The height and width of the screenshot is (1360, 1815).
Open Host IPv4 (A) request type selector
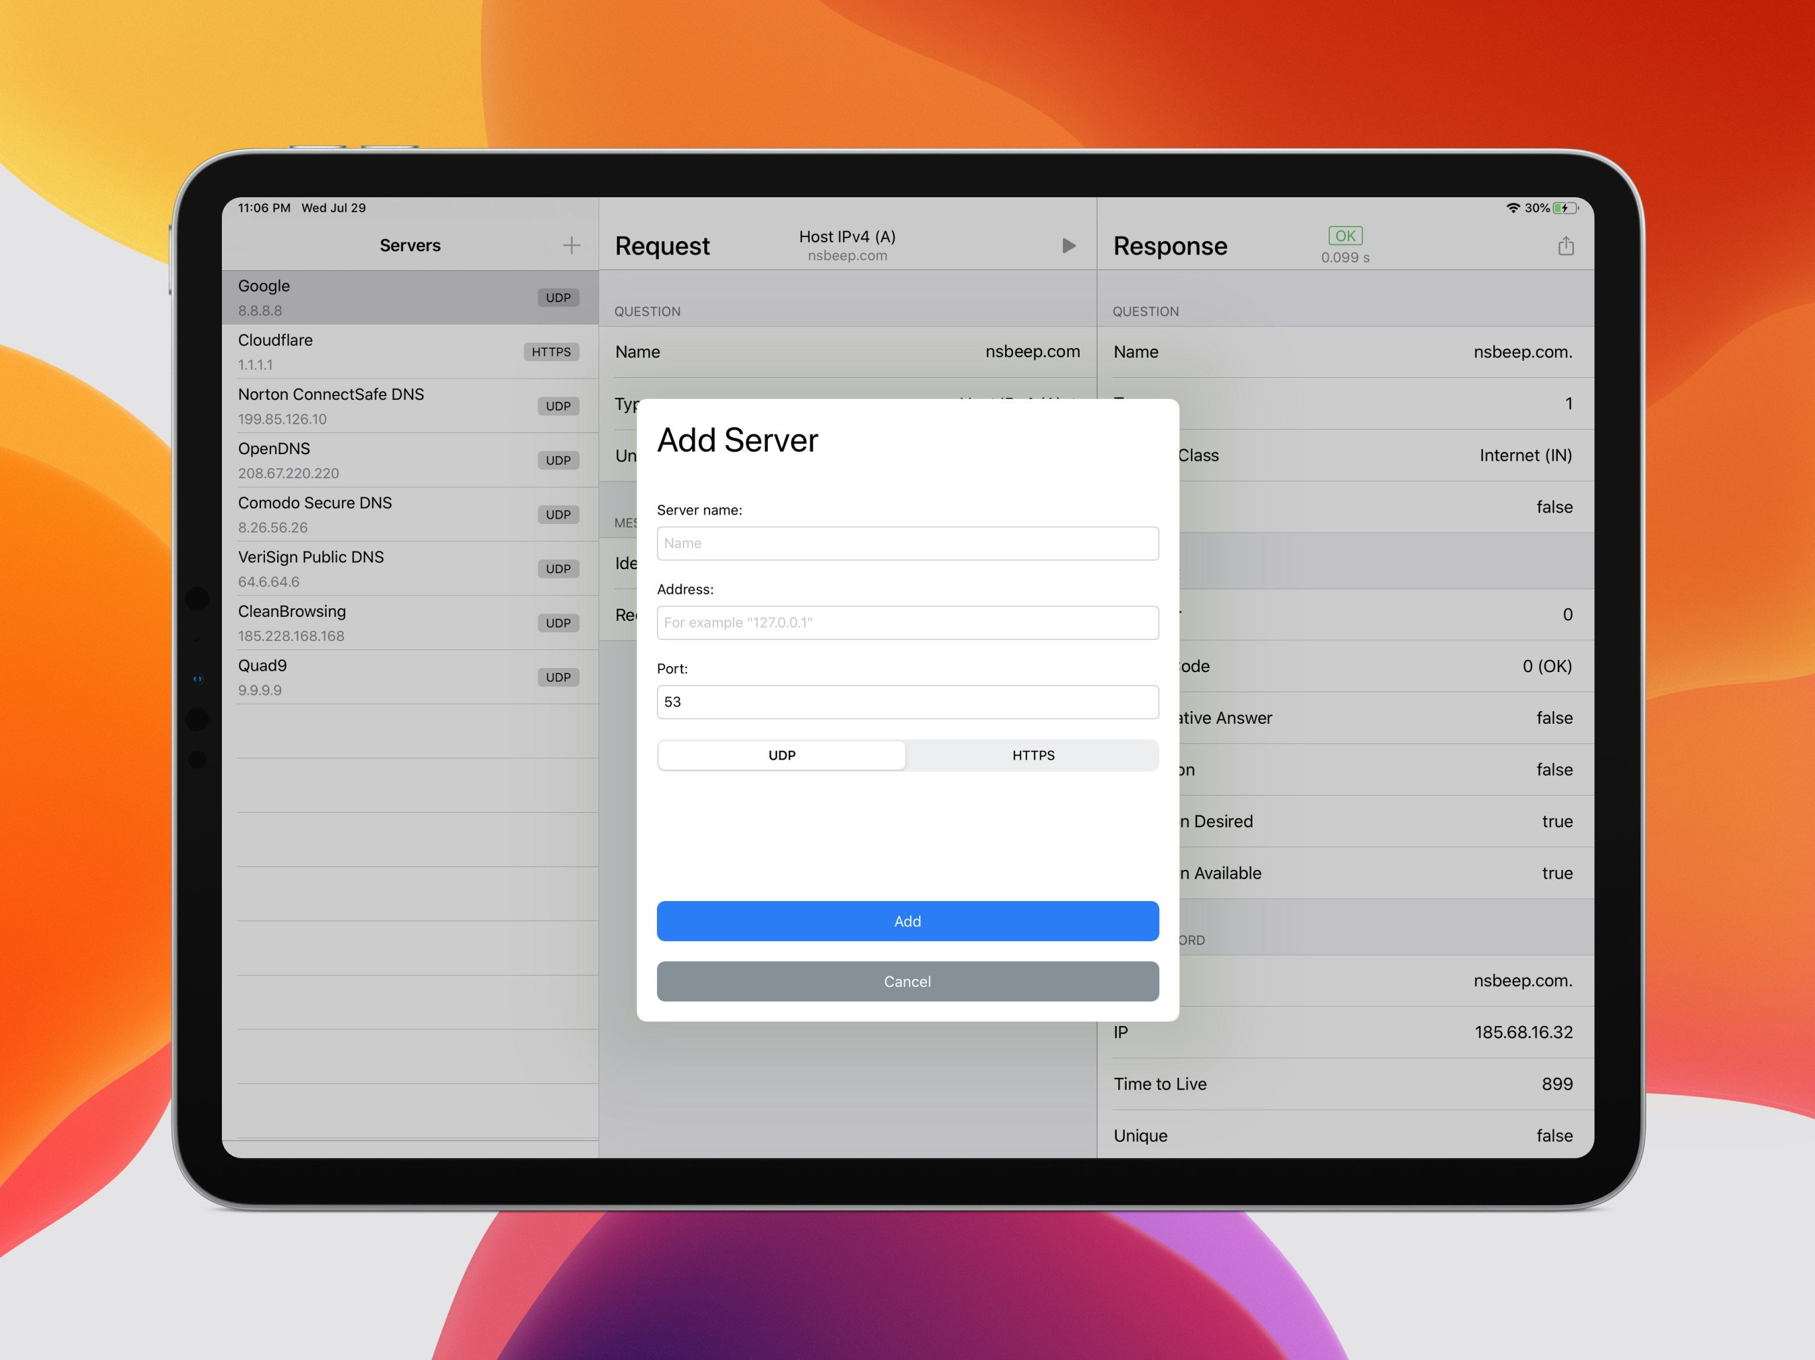pyautogui.click(x=847, y=245)
